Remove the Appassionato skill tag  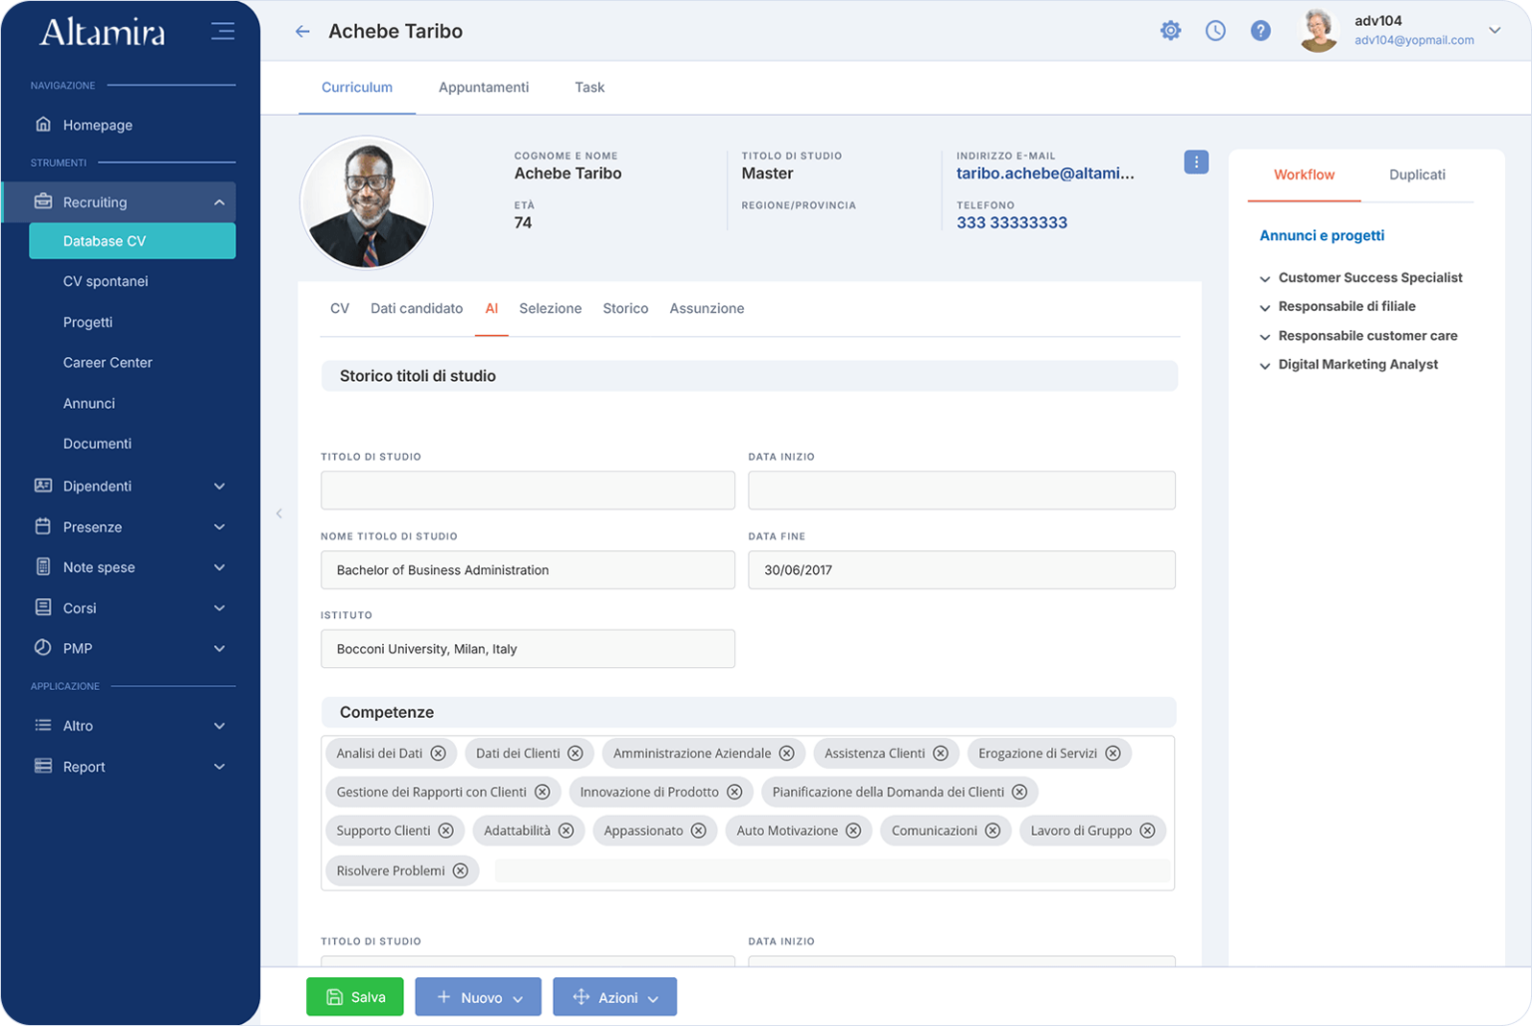click(698, 831)
